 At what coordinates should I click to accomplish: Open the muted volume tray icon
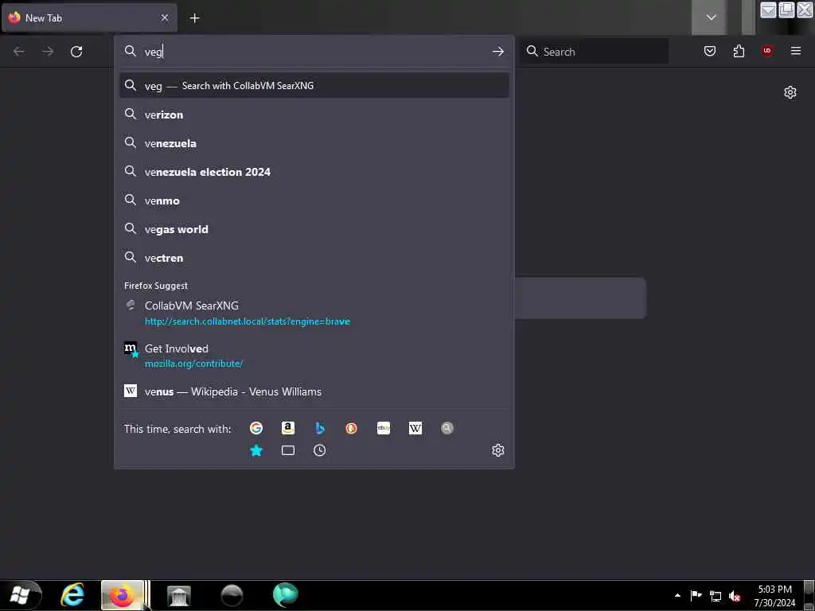(735, 596)
